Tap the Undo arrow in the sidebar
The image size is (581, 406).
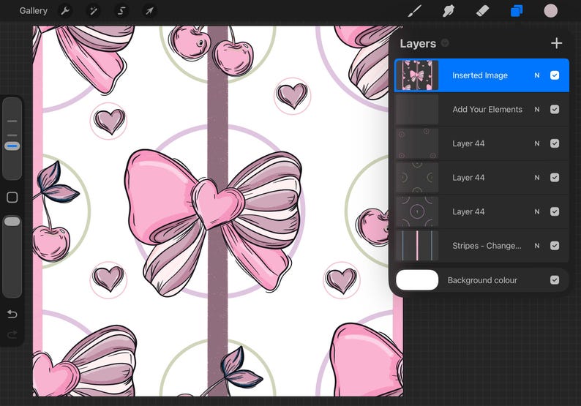12,314
